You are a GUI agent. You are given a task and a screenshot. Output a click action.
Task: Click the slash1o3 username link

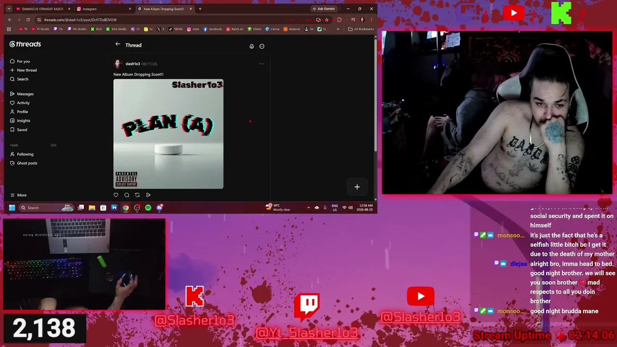pos(133,64)
